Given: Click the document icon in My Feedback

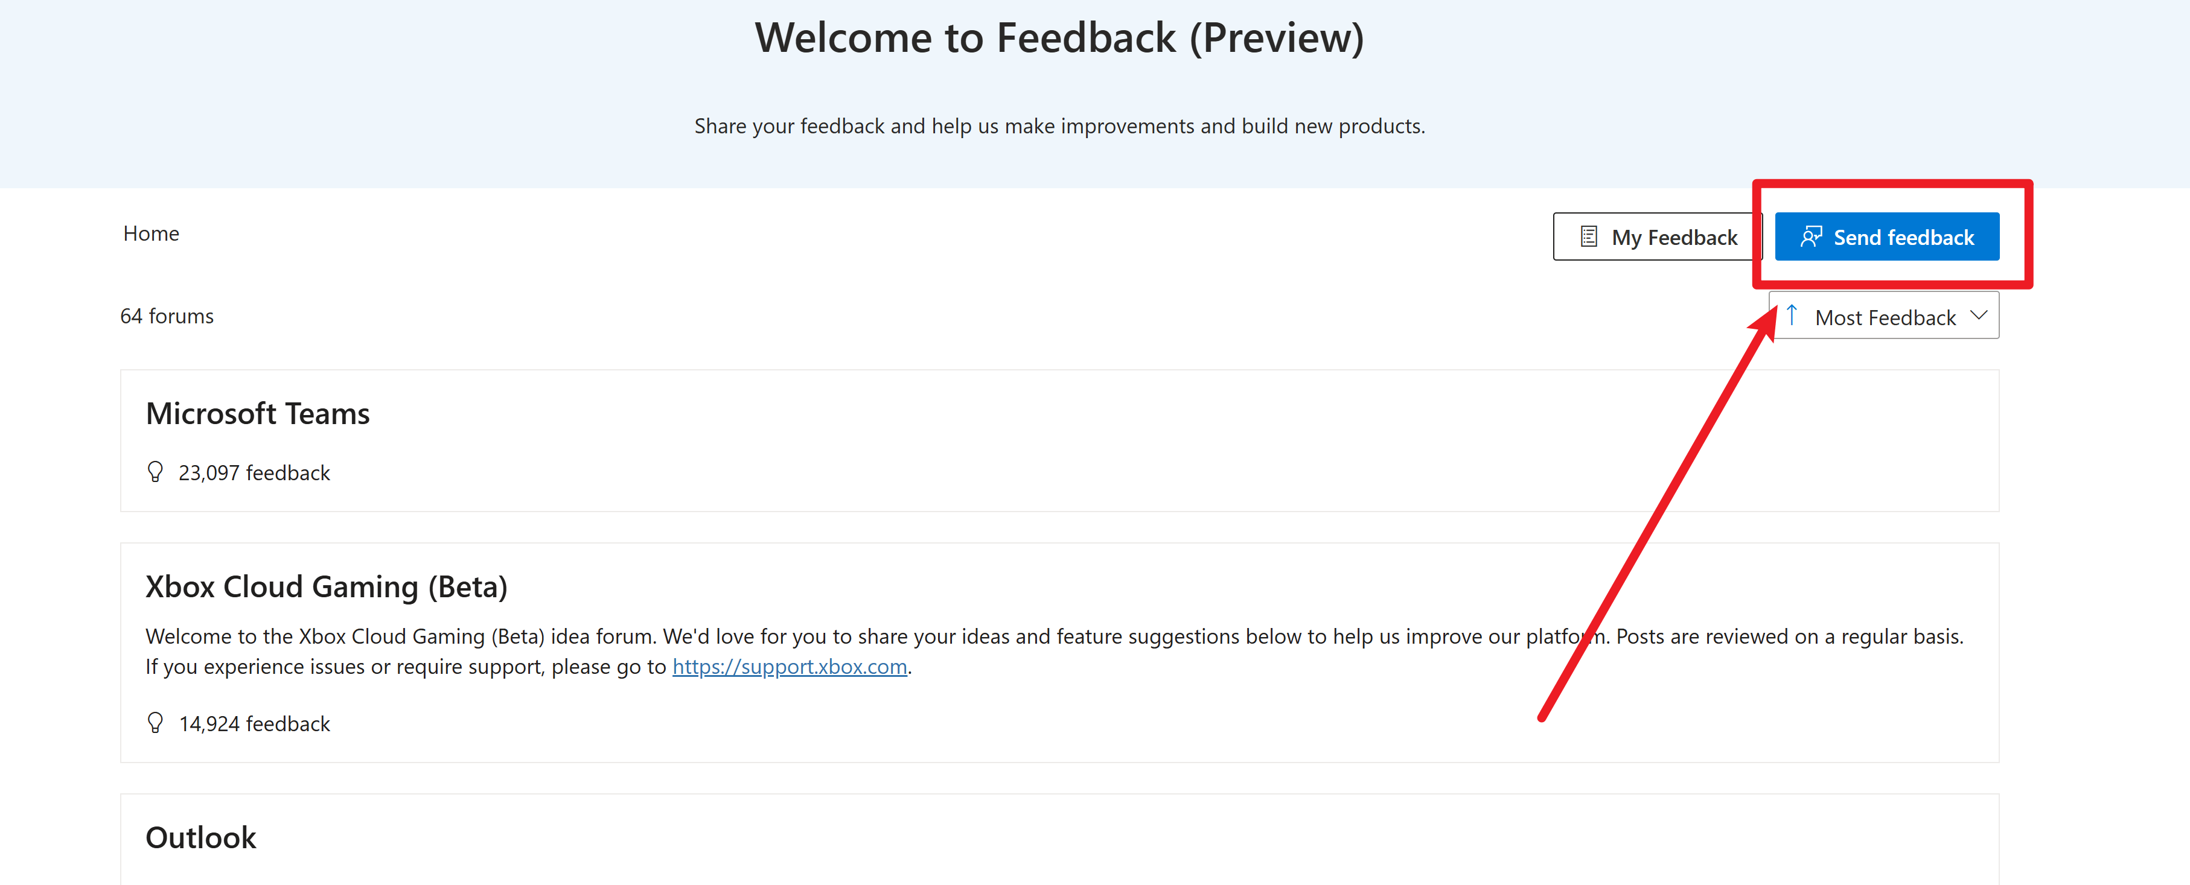Looking at the screenshot, I should click(1588, 237).
